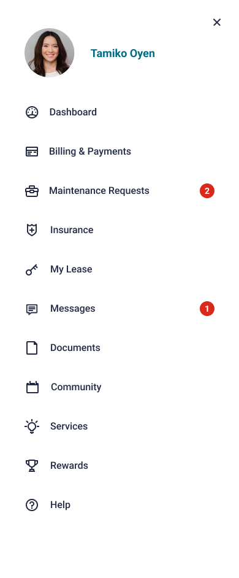Image resolution: width=239 pixels, height=578 pixels.
Task: Click the Dashboard gauge icon
Action: click(x=32, y=112)
